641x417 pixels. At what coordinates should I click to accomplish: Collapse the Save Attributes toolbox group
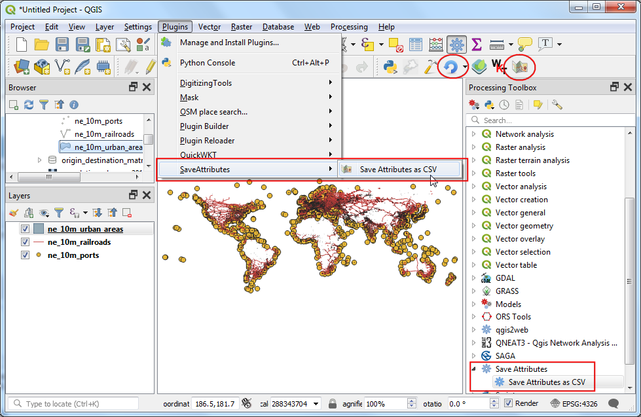[473, 369]
